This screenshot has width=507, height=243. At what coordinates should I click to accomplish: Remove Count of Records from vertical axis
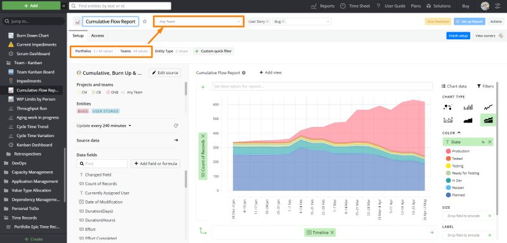pos(203,136)
